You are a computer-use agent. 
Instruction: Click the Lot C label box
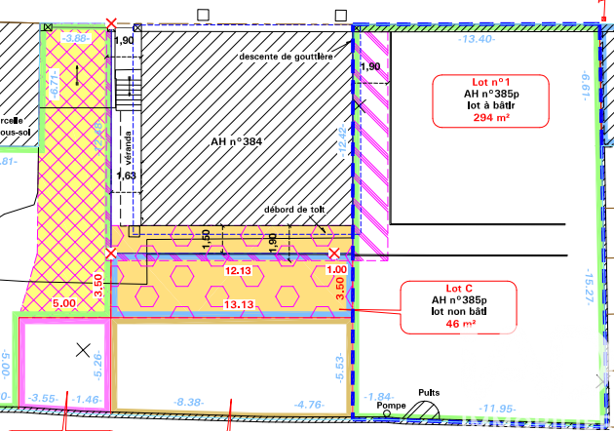tap(458, 307)
